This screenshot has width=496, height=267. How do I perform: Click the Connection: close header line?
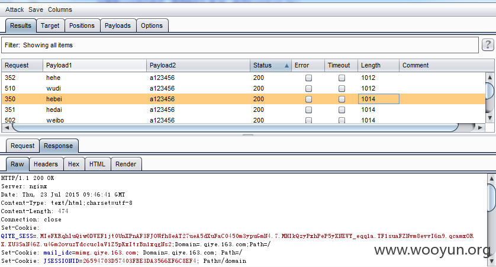pos(31,219)
